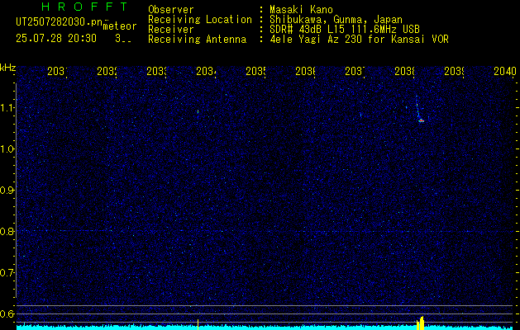Click the thin yellow power spike below 2034
The width and height of the screenshot is (520, 330).
[x=198, y=324]
